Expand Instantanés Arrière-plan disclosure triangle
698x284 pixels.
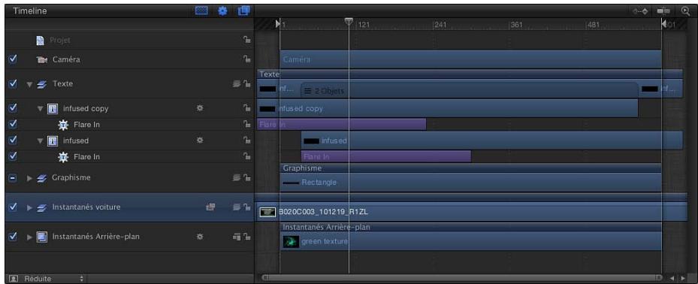tap(30, 237)
